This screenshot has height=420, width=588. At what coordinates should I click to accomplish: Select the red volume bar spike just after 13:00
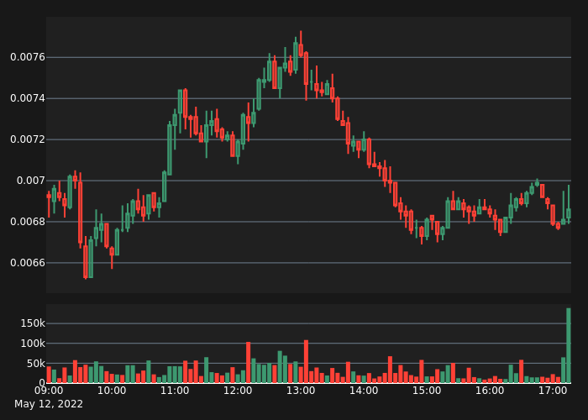click(306, 361)
